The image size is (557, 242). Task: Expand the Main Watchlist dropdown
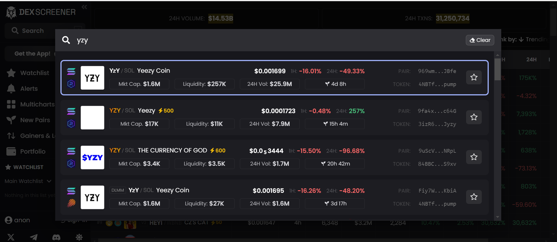[x=28, y=181]
